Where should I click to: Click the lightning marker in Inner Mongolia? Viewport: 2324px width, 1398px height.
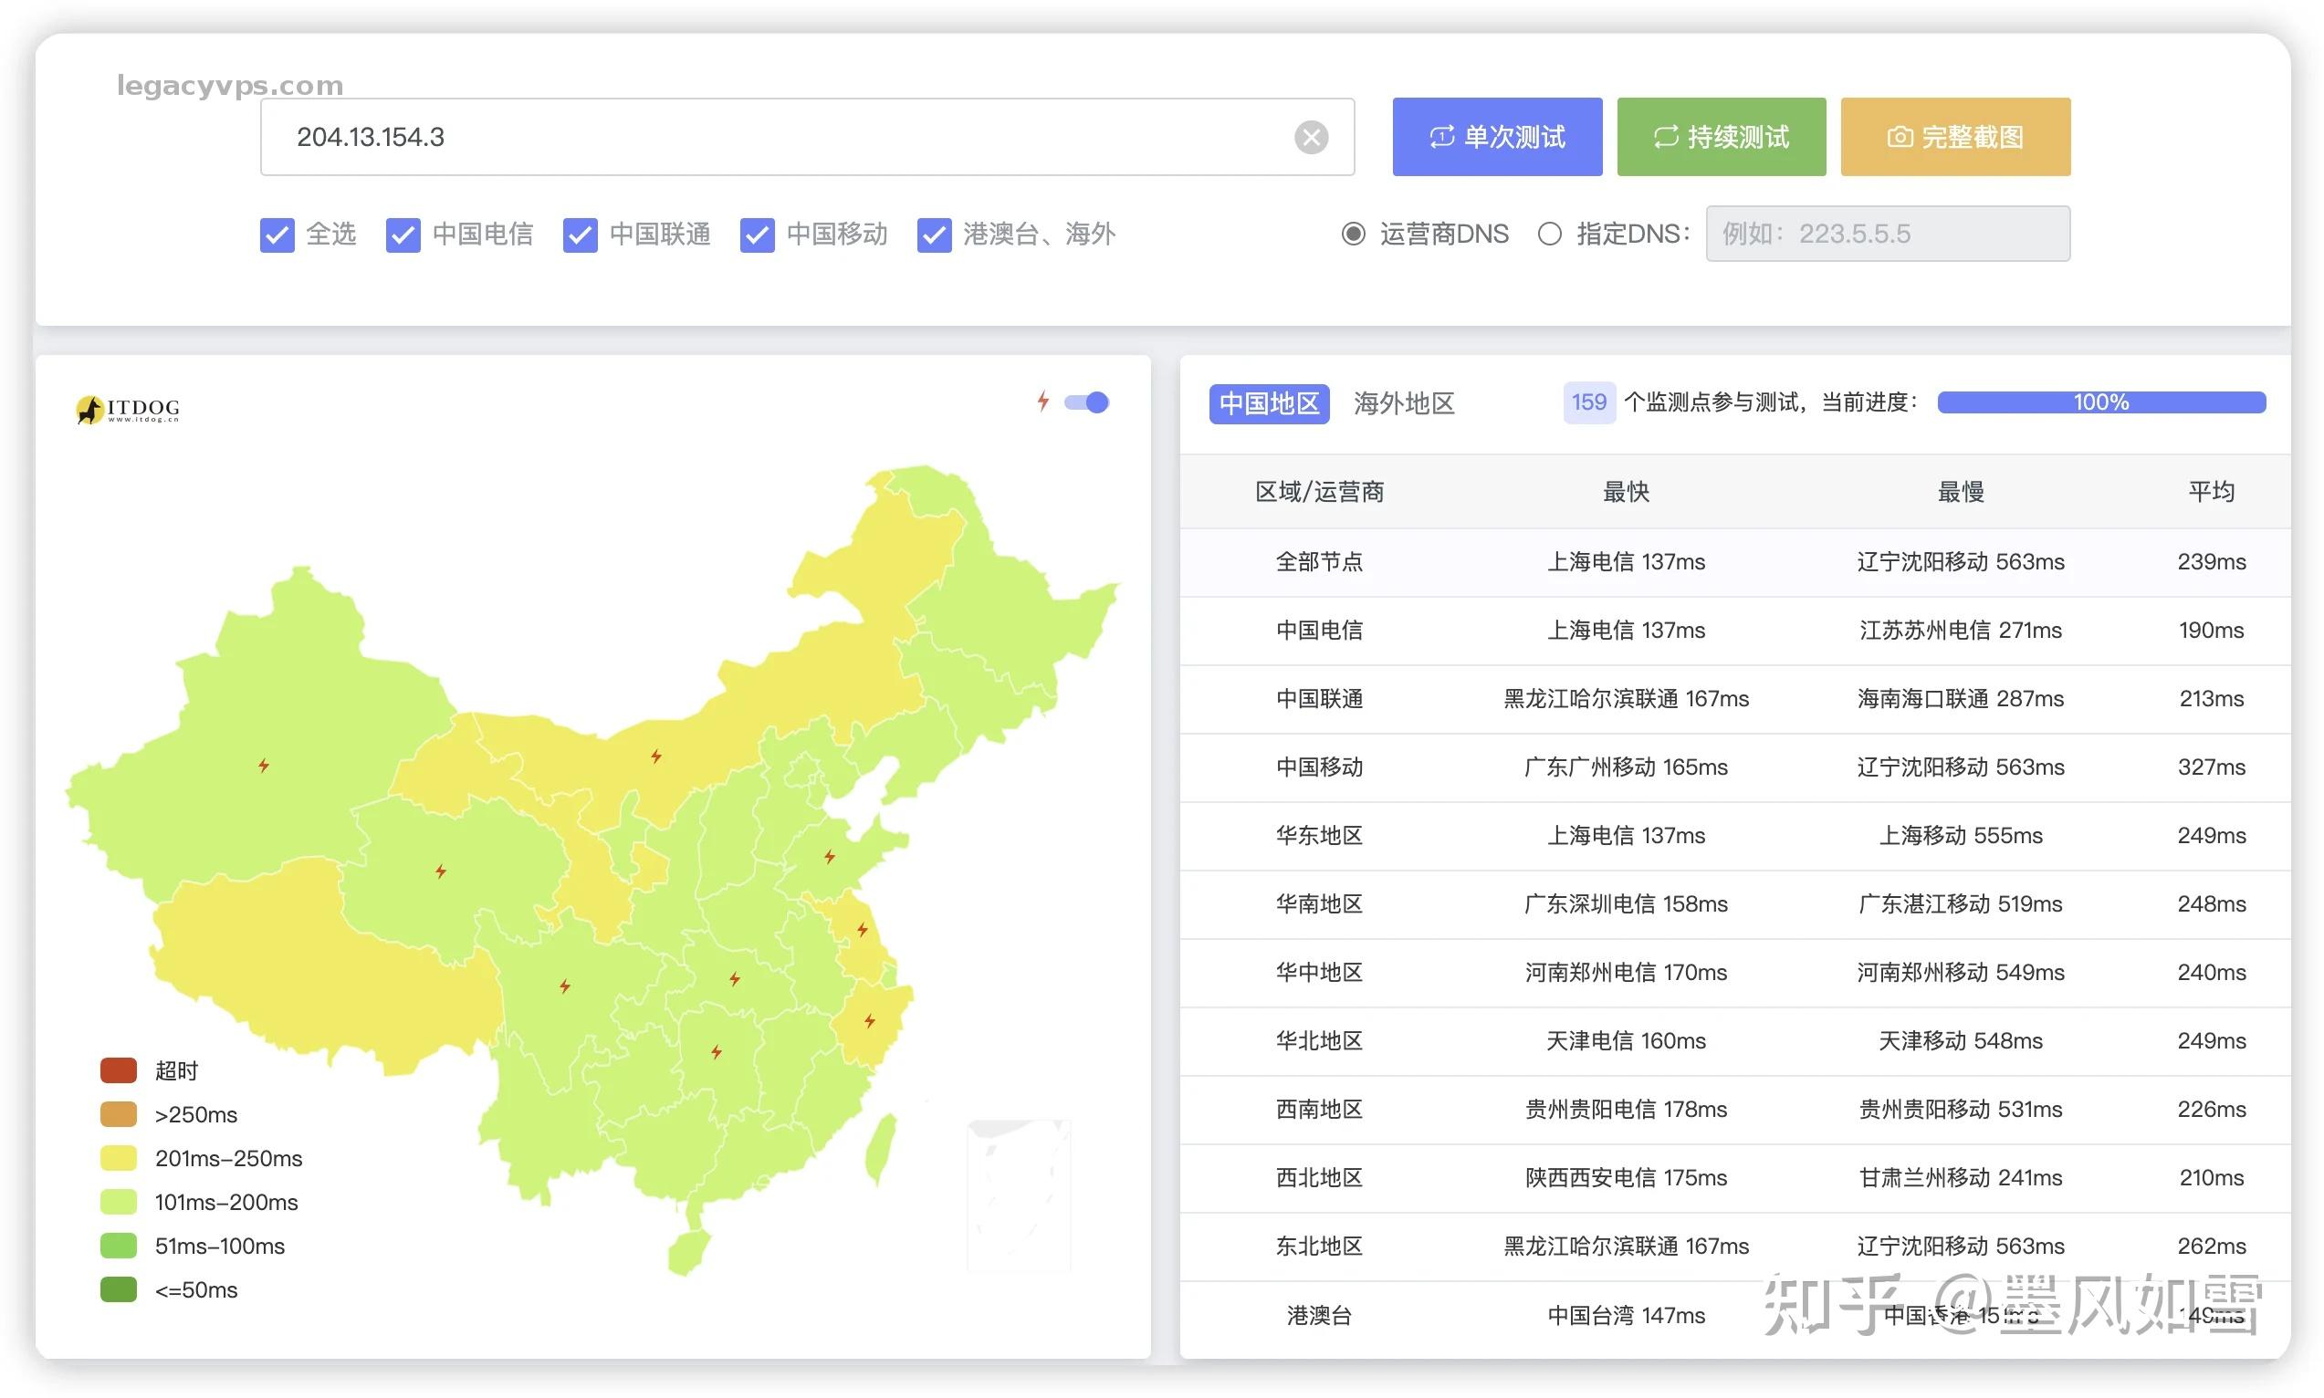point(655,756)
